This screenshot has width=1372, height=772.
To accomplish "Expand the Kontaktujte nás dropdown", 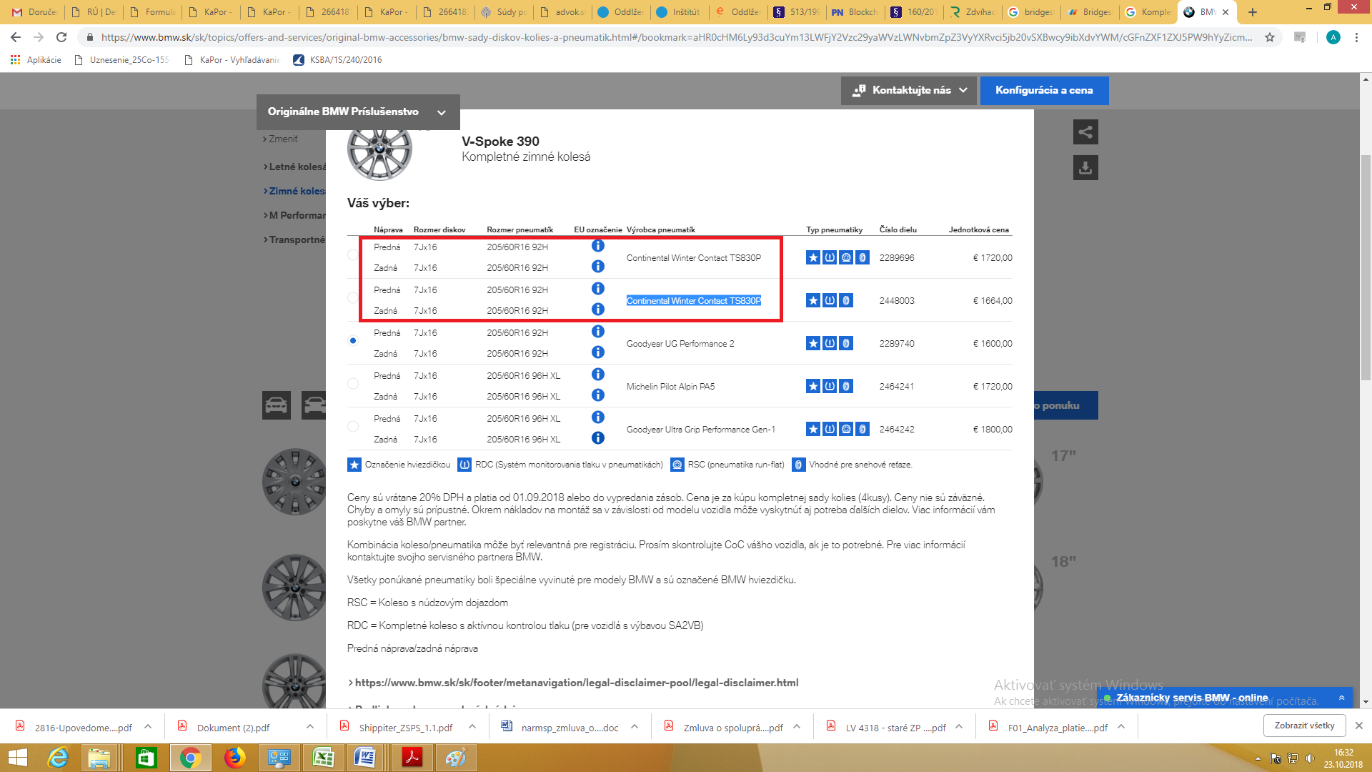I will (909, 90).
